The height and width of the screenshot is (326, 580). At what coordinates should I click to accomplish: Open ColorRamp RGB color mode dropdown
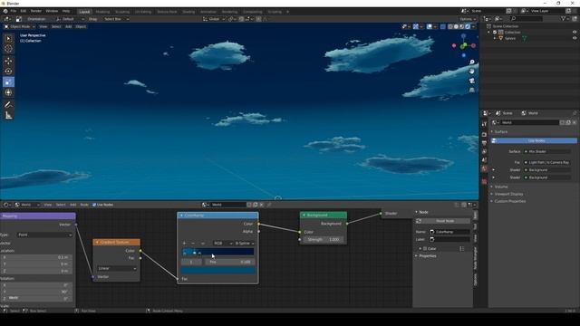pos(223,244)
